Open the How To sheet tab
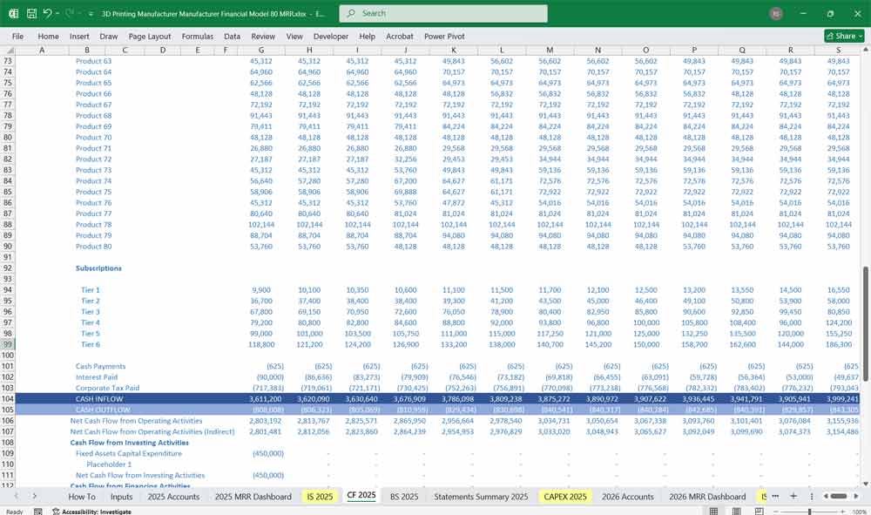The image size is (871, 515). pos(82,497)
